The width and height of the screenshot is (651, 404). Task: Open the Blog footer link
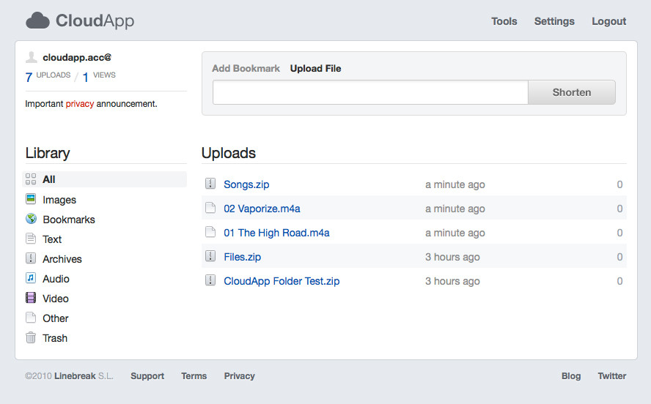tap(571, 376)
